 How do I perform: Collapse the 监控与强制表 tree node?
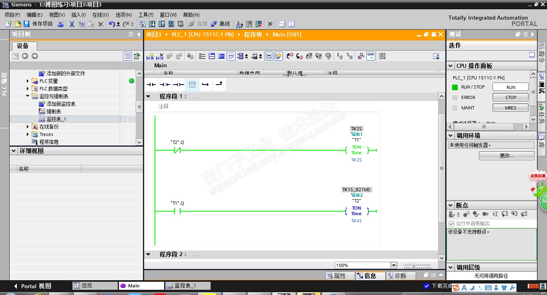[28, 96]
